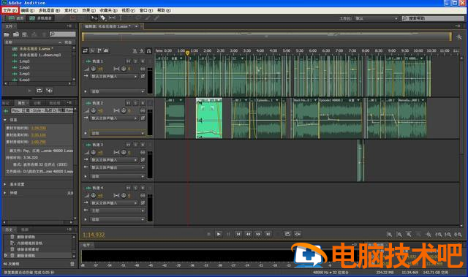This screenshot has height=277, width=468.
Task: Click the New File icon in Files panel
Action: point(25,34)
